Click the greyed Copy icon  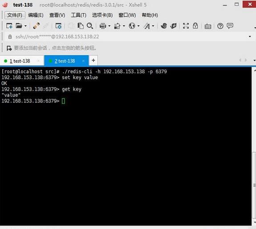pos(71,26)
